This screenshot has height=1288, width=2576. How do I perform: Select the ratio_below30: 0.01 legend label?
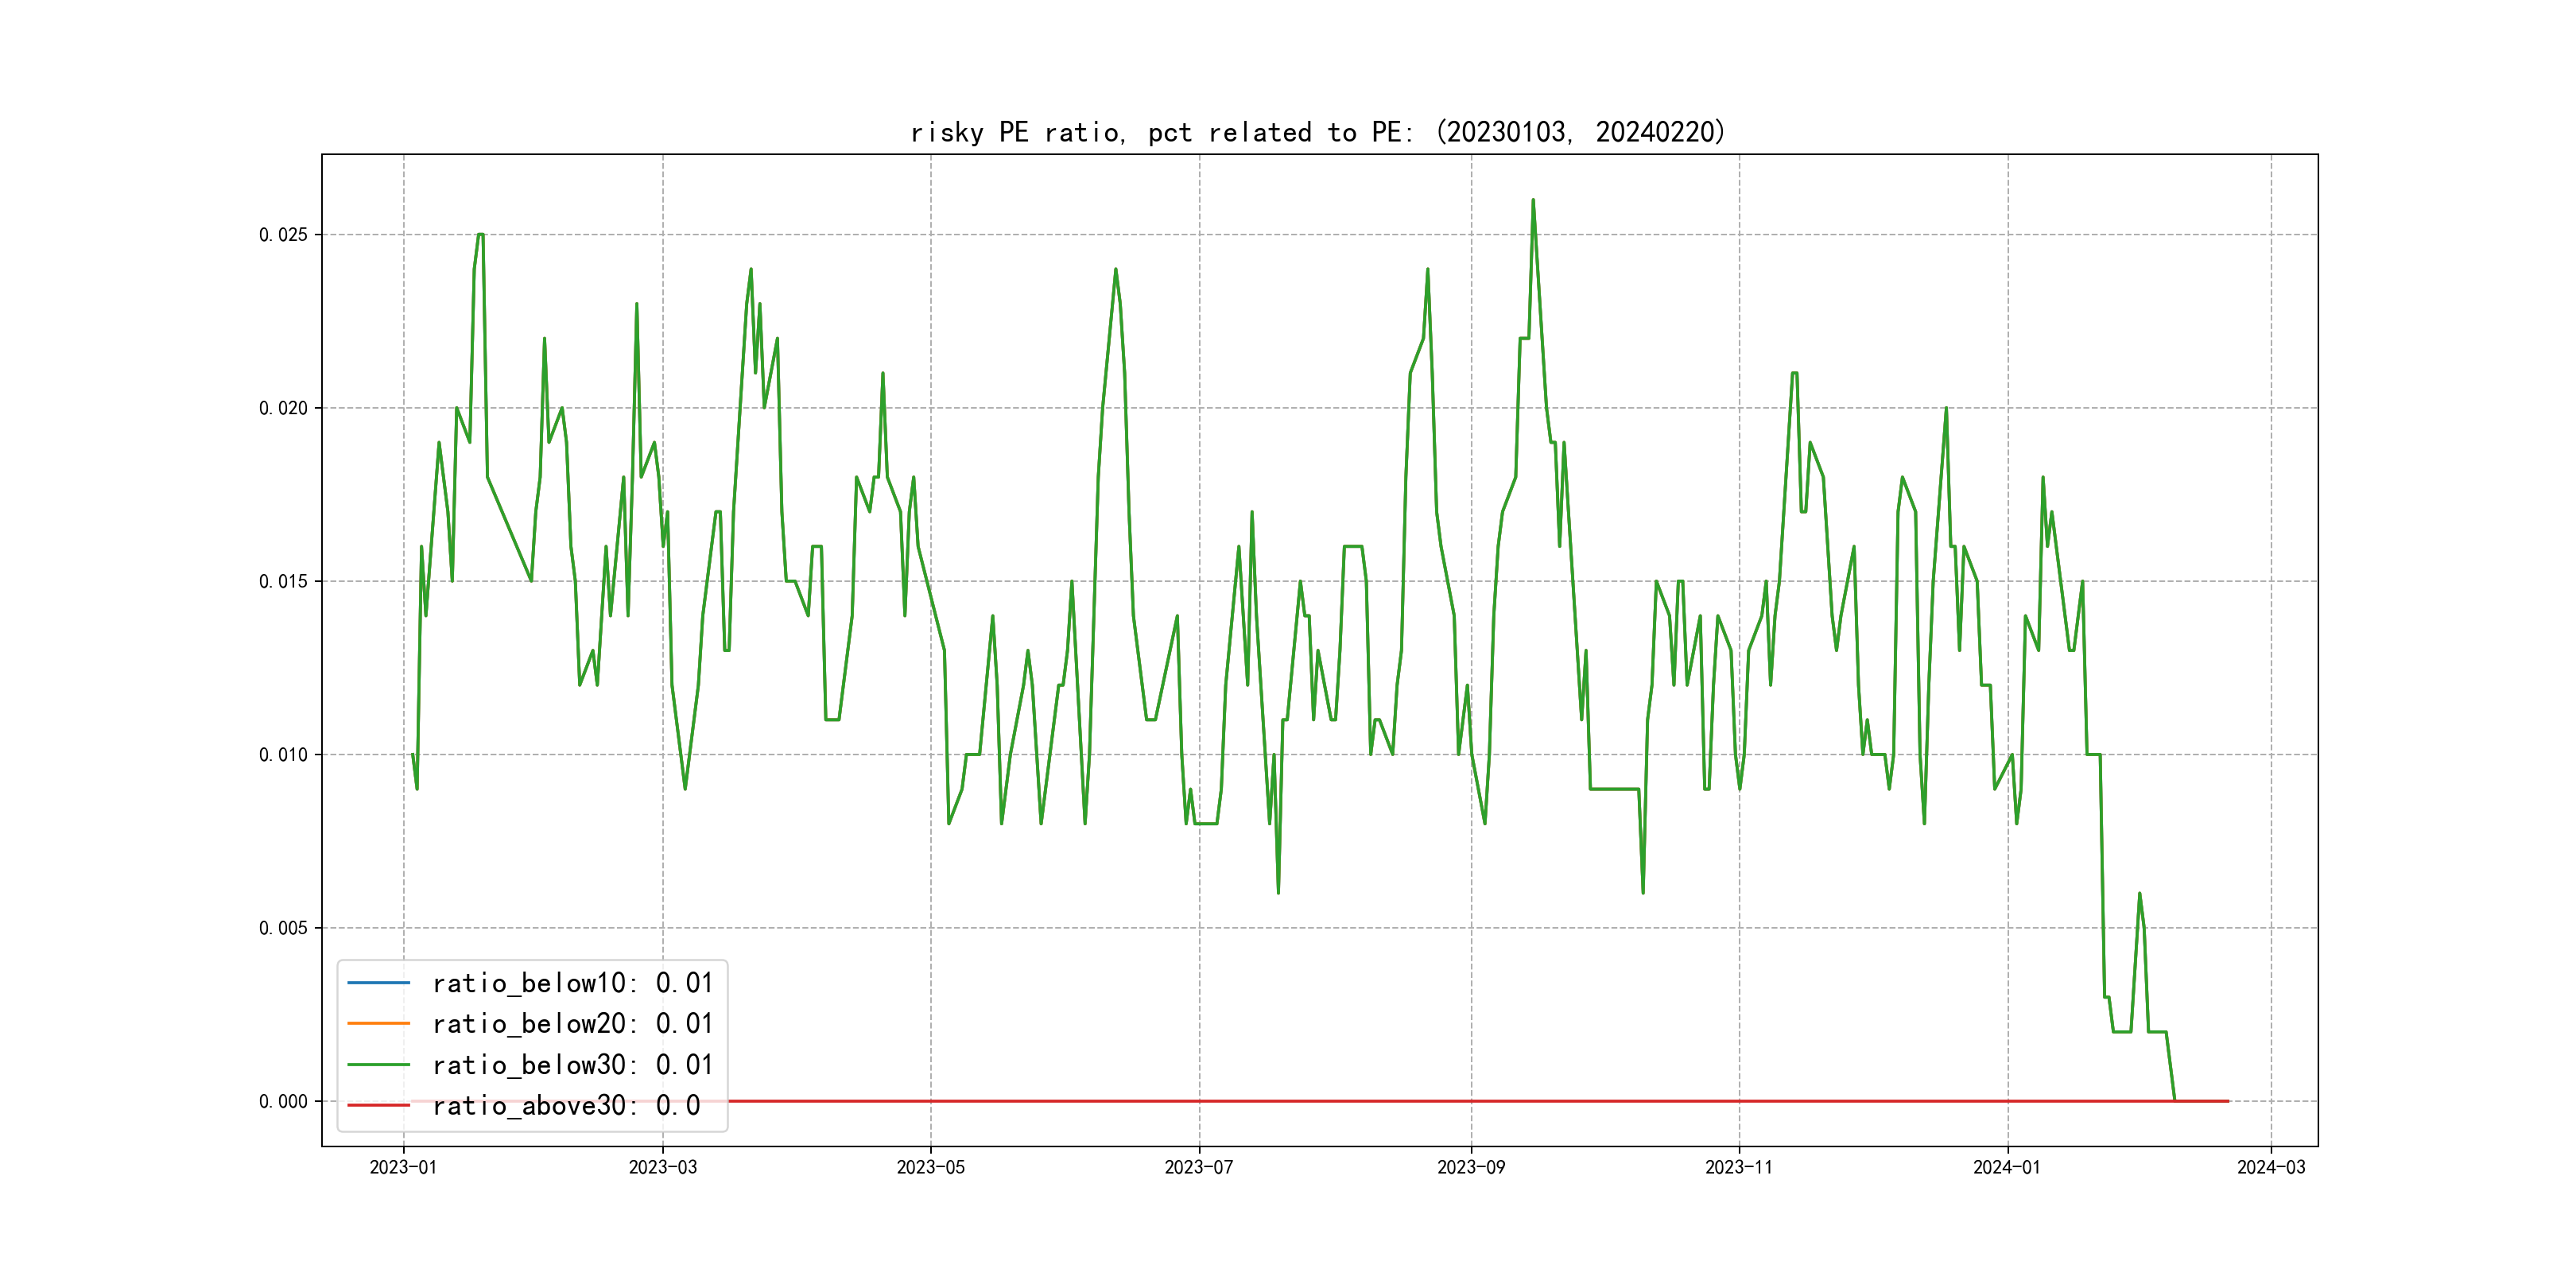tap(572, 1065)
